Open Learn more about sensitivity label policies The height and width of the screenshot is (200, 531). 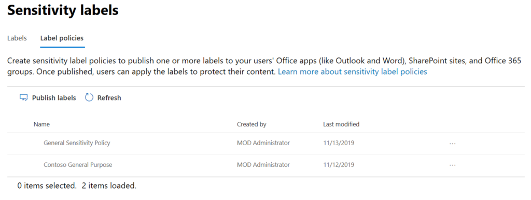353,72
